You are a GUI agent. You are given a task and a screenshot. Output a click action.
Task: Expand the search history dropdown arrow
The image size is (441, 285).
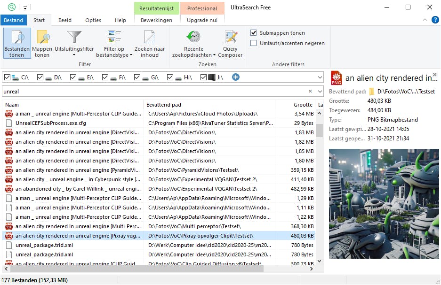tap(320, 92)
